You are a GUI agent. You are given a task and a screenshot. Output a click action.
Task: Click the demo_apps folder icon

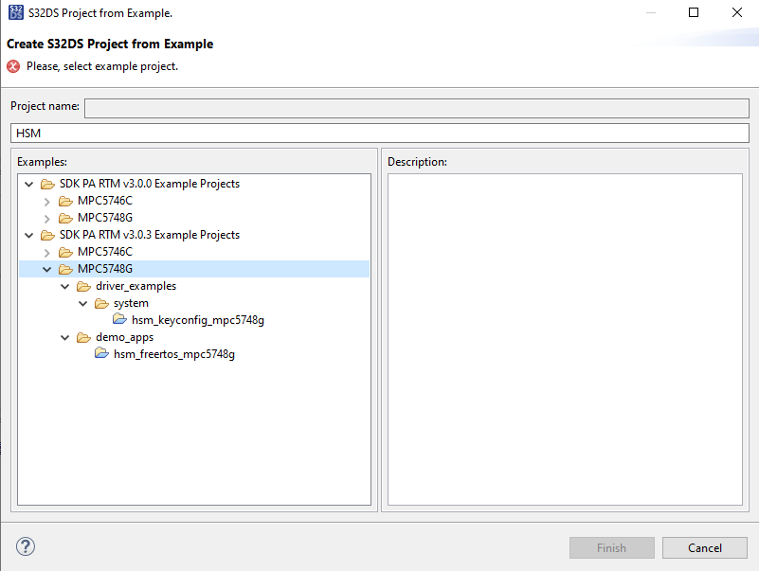(x=83, y=336)
